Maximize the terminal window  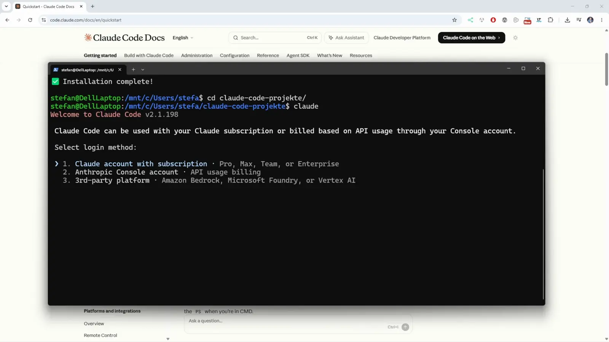[x=523, y=68]
